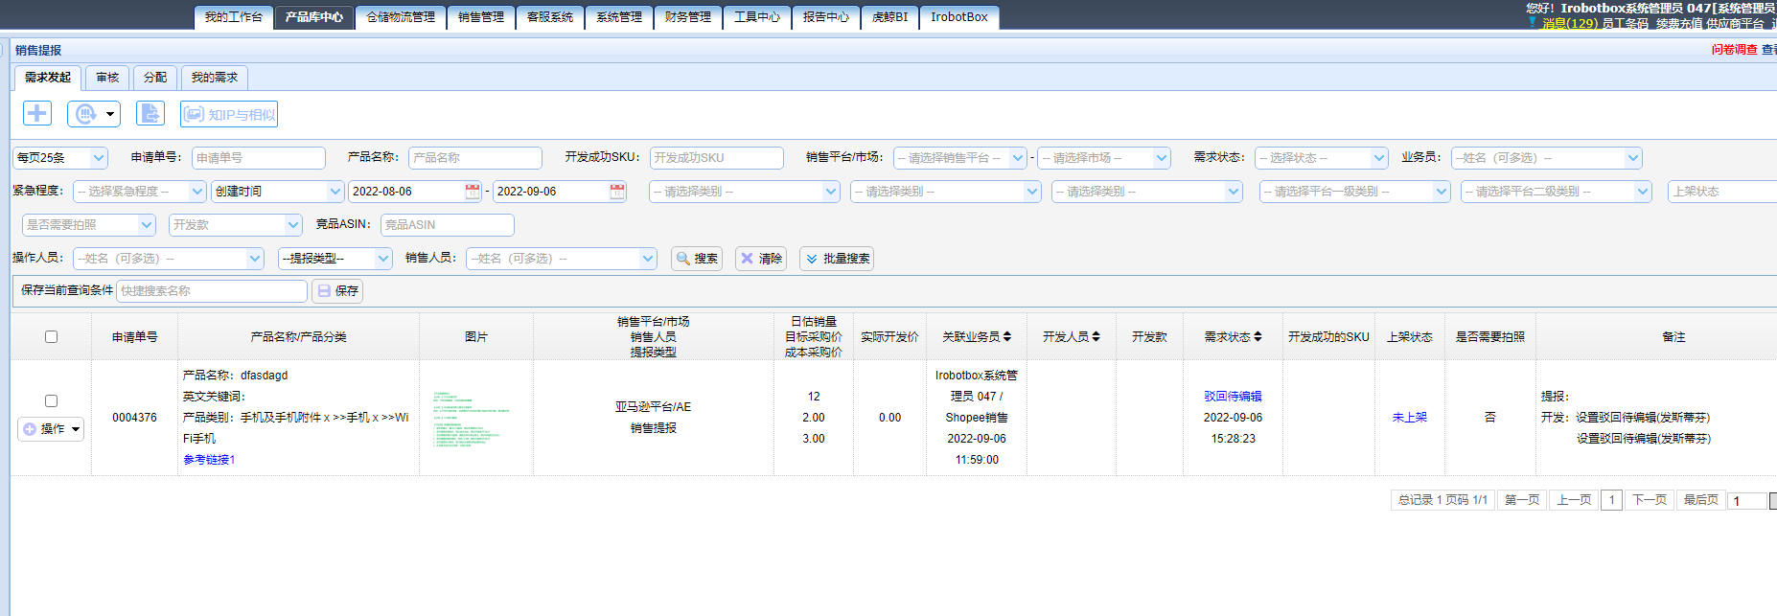This screenshot has height=616, width=1777.
Task: Open the 操作人员 name dropdown
Action: pos(169,259)
